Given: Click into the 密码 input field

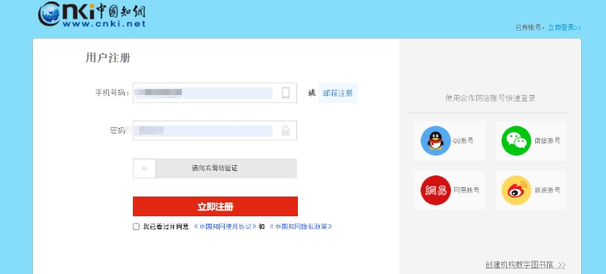Looking at the screenshot, I should pyautogui.click(x=215, y=130).
